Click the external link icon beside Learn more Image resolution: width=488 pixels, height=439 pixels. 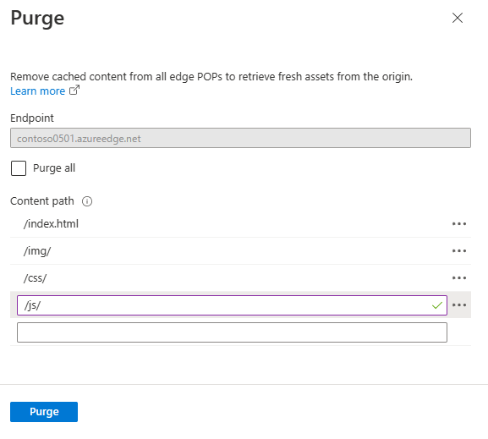[74, 91]
